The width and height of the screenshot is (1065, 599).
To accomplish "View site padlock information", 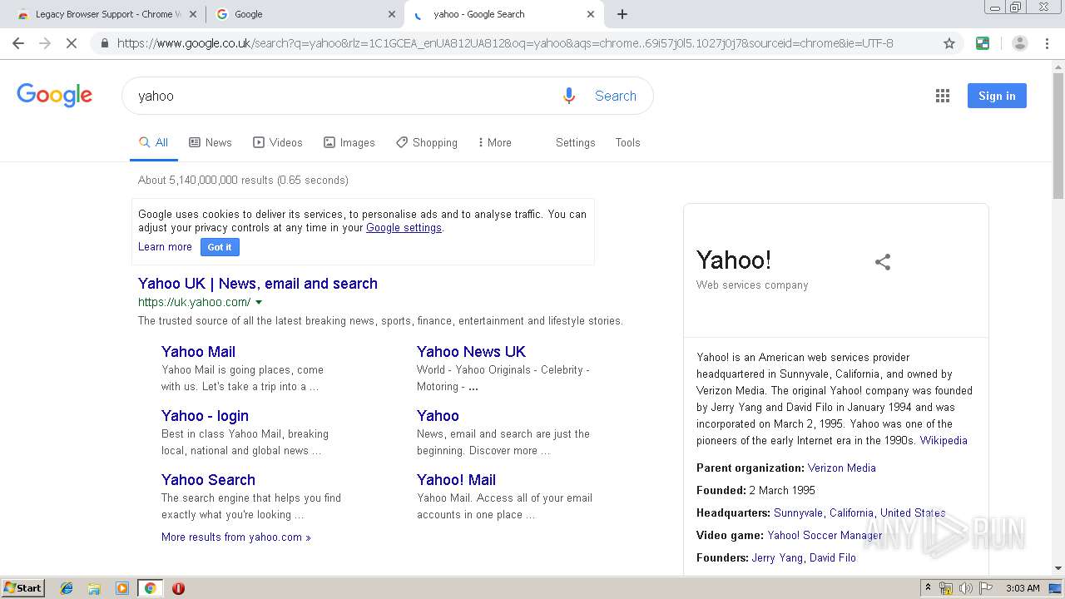I will [x=104, y=43].
